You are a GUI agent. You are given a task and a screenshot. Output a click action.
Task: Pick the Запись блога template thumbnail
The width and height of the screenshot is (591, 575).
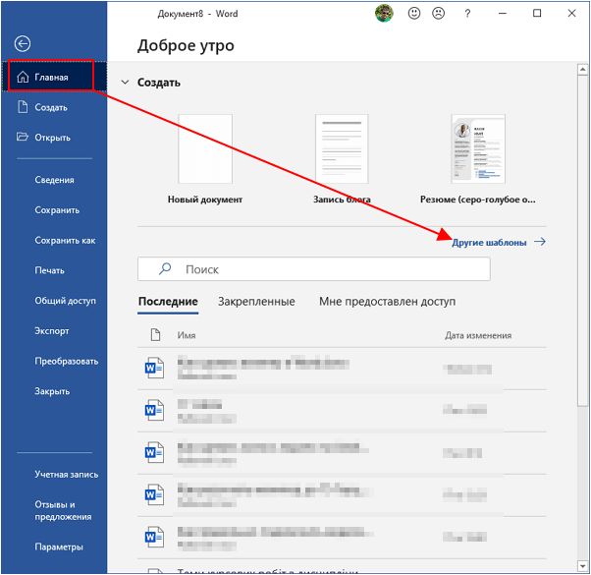tap(342, 148)
